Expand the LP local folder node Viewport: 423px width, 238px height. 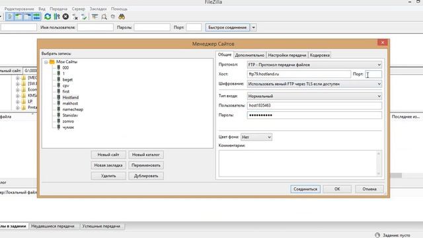[18, 102]
